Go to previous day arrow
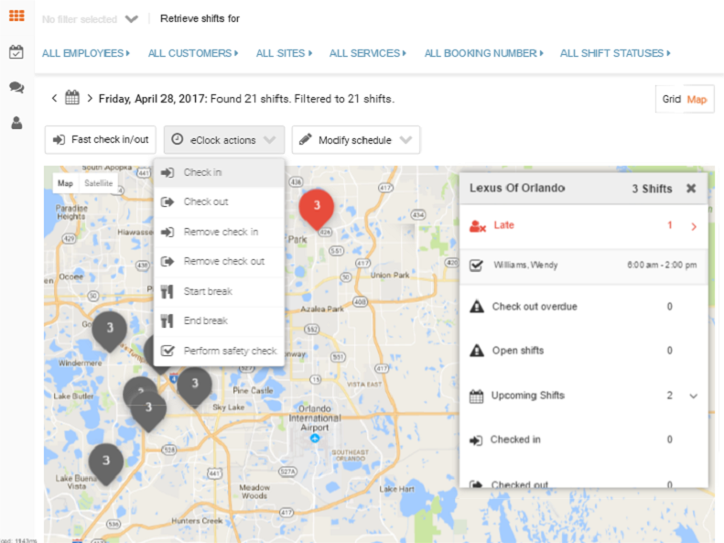 pos(54,98)
